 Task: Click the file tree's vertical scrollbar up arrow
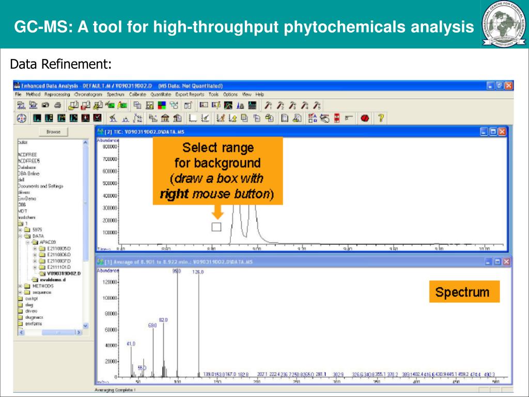[85, 143]
